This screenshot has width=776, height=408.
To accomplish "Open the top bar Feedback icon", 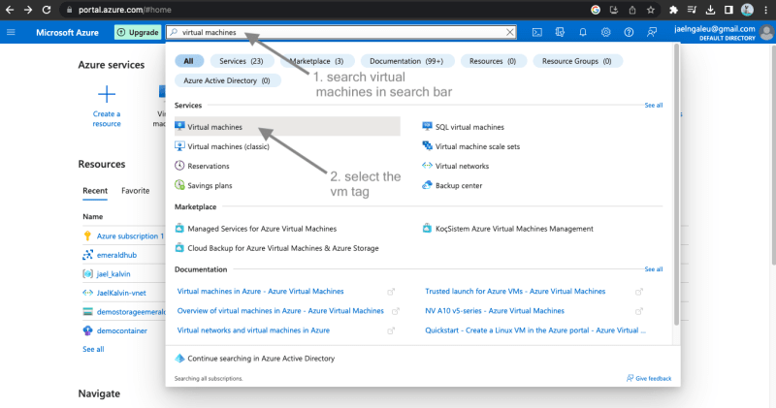I will pyautogui.click(x=652, y=32).
